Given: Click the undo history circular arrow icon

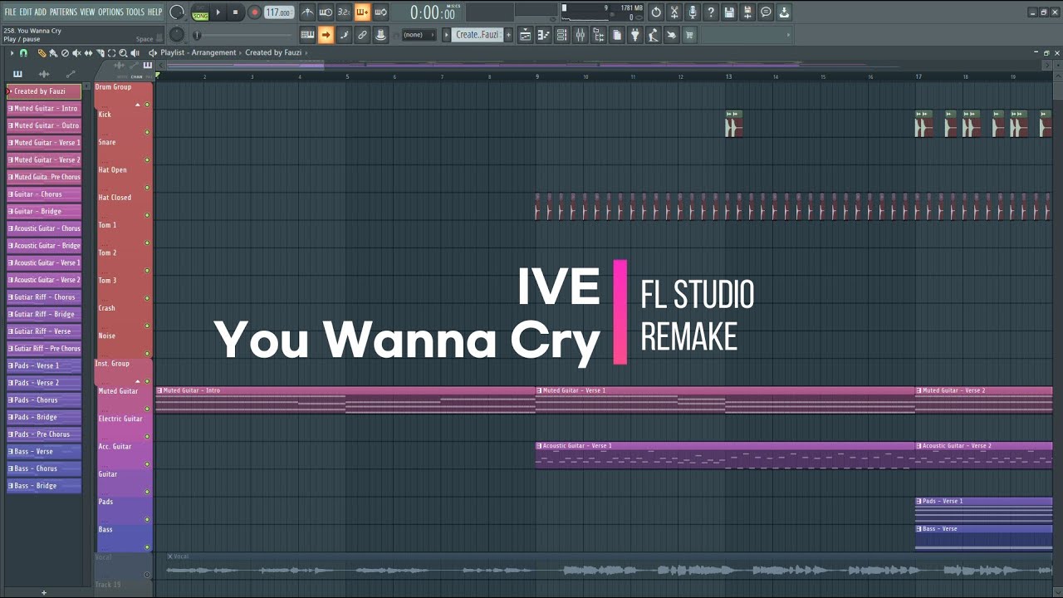Looking at the screenshot, I should [x=656, y=12].
